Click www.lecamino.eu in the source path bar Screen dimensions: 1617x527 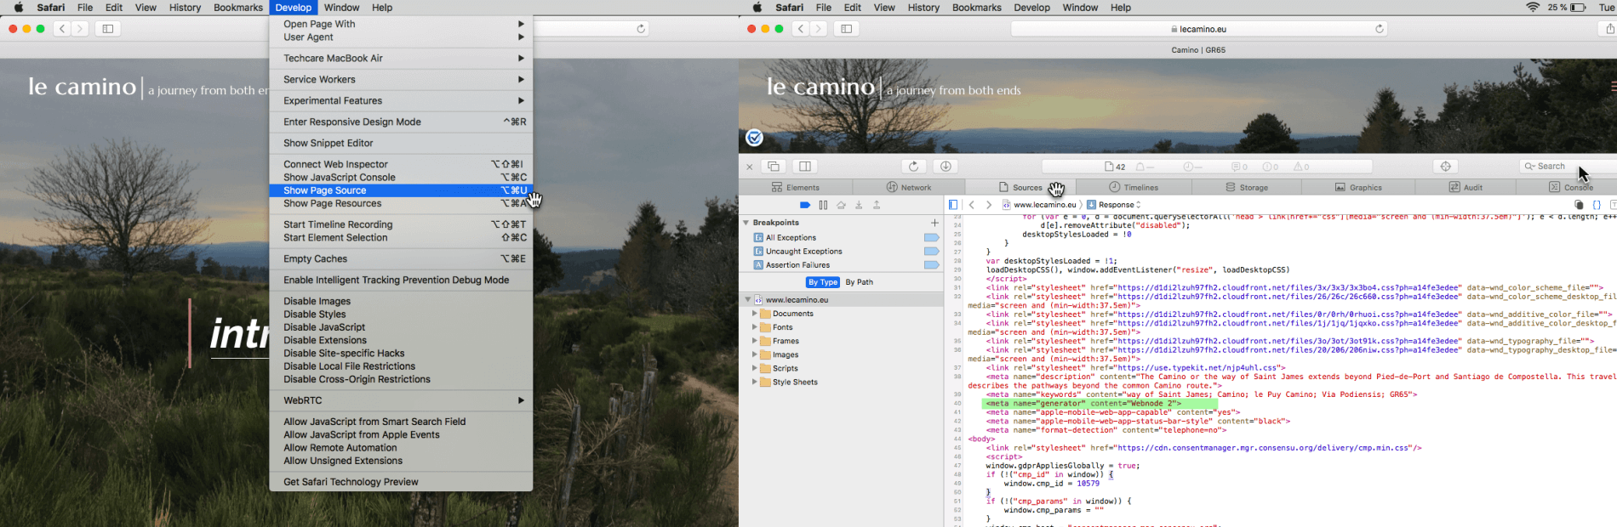click(1039, 205)
